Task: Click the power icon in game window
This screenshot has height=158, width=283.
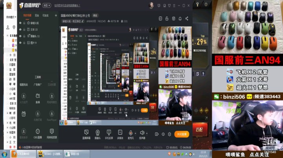Action: 206,4
